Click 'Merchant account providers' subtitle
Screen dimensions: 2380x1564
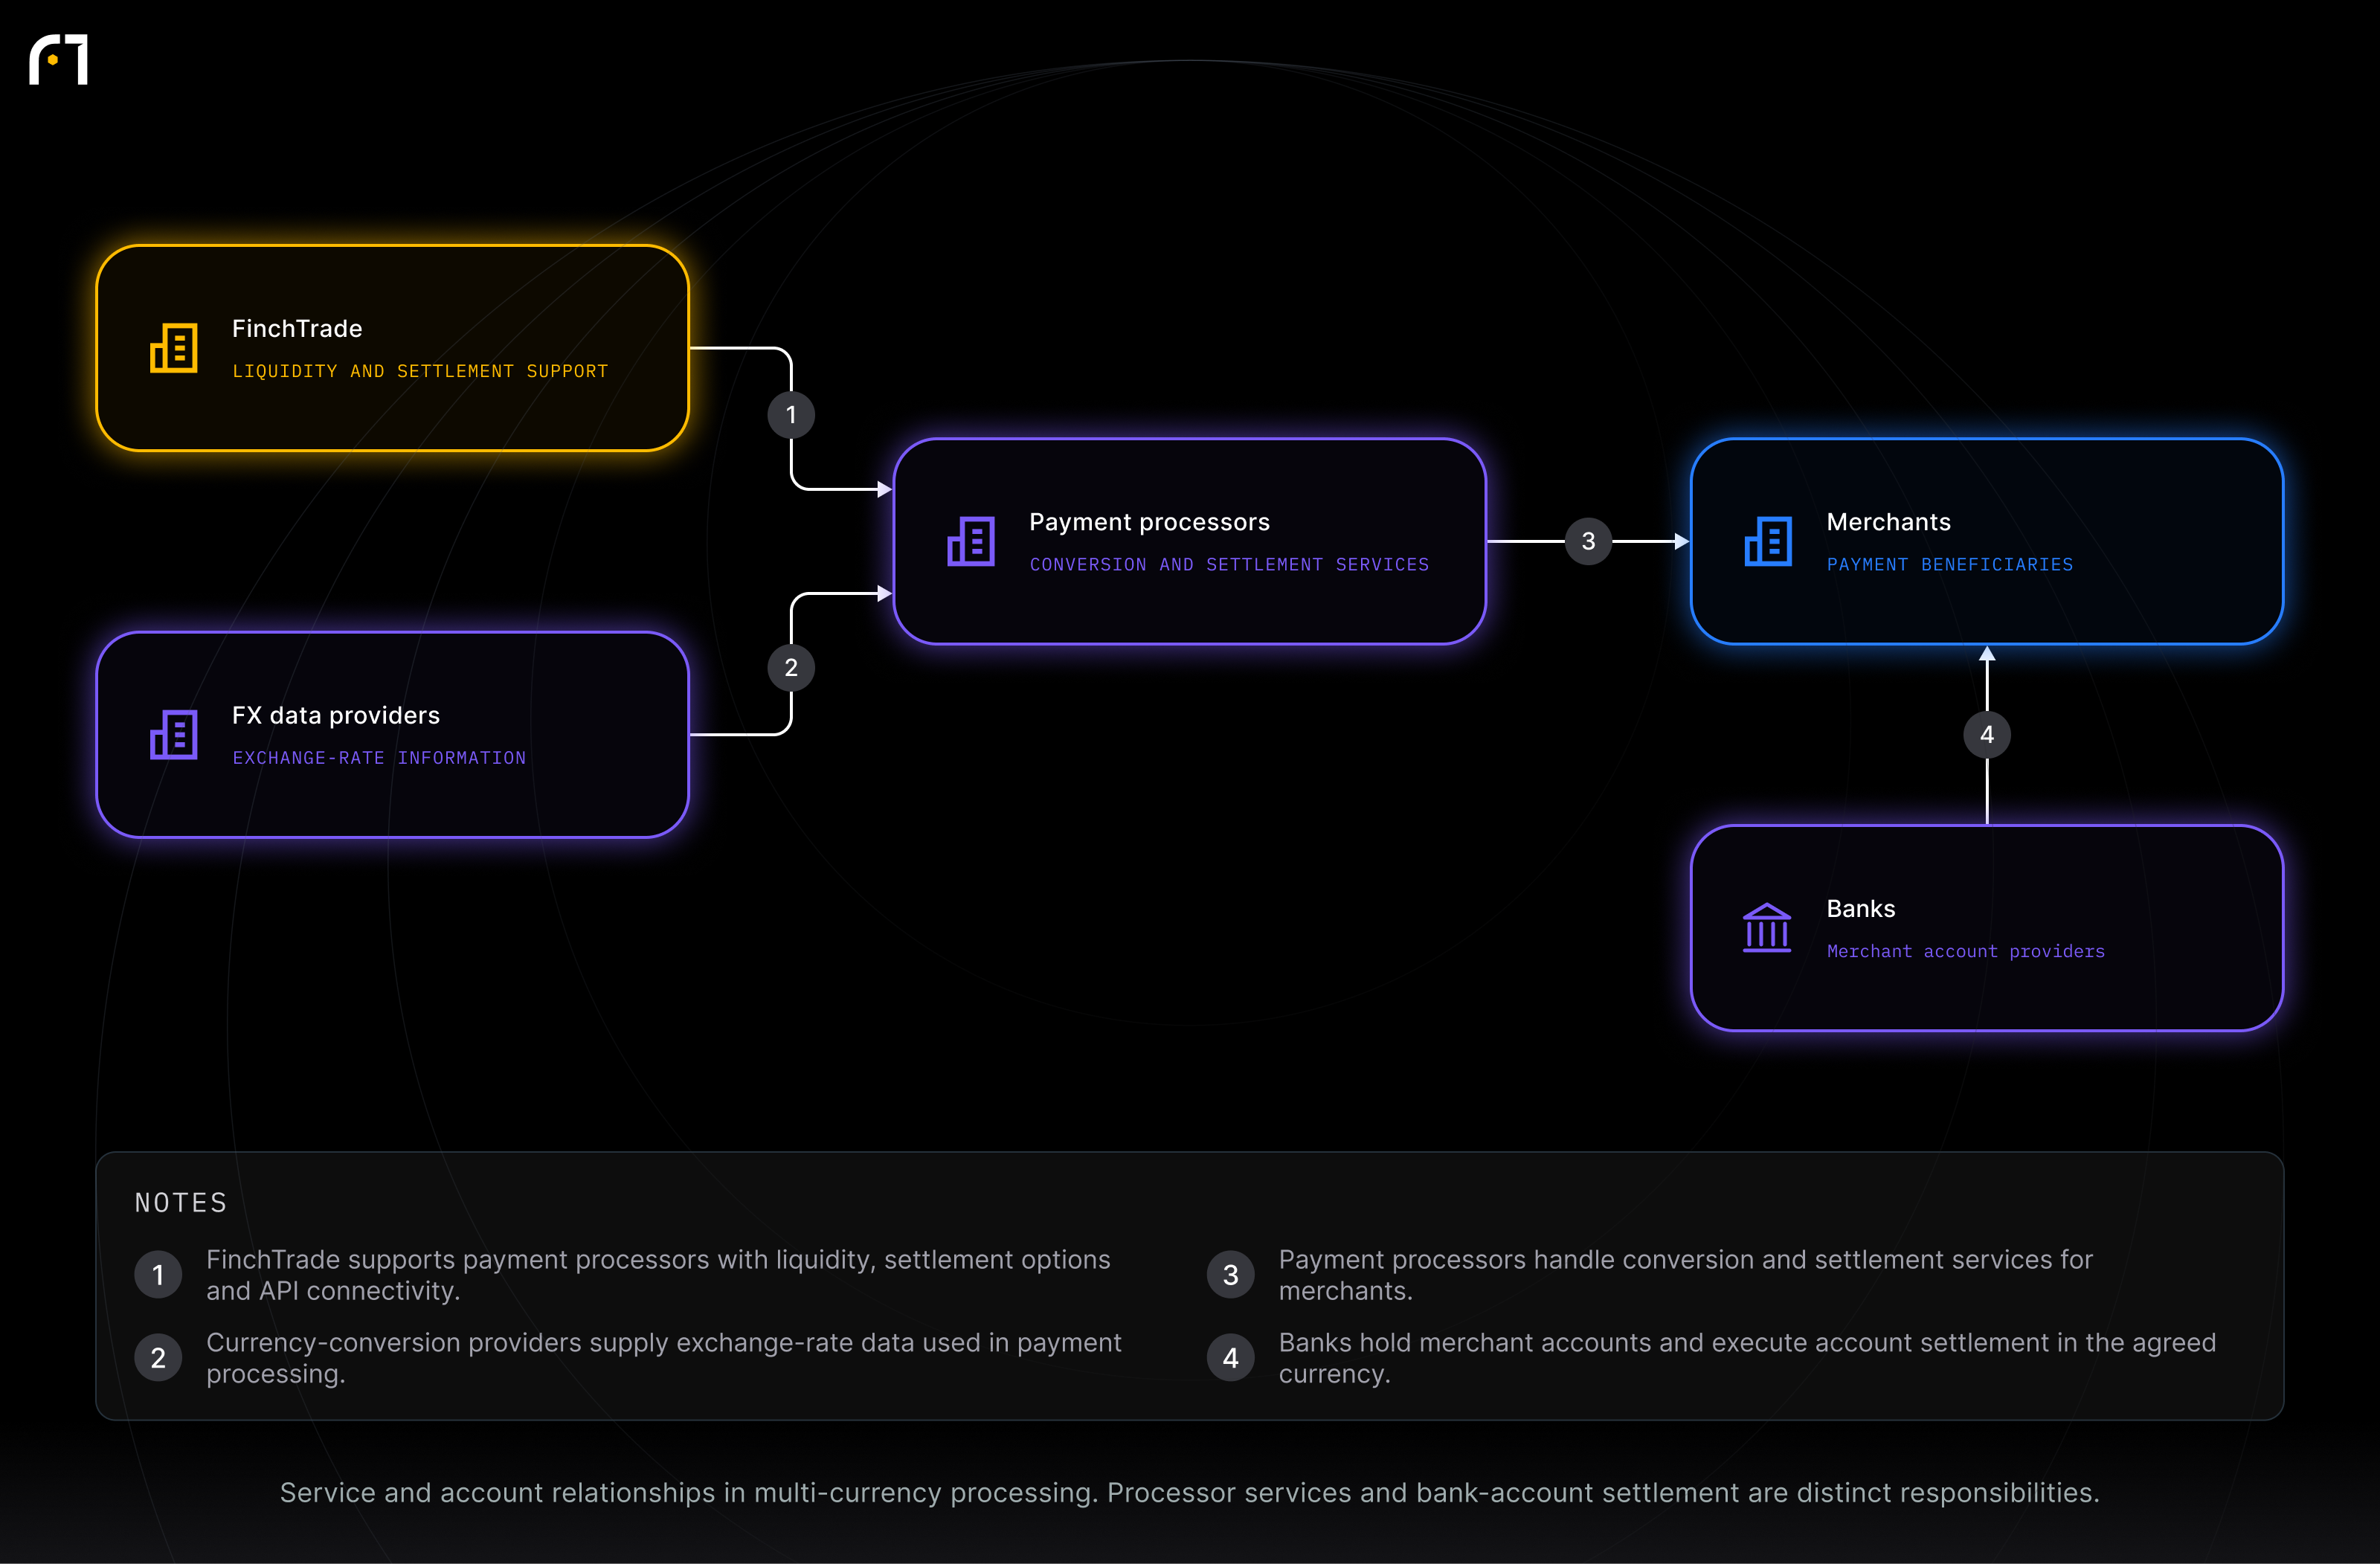1965,952
